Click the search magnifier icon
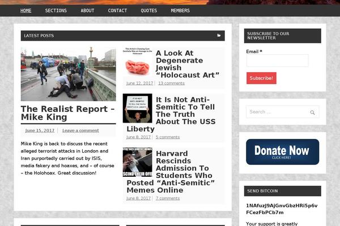 pos(312,112)
